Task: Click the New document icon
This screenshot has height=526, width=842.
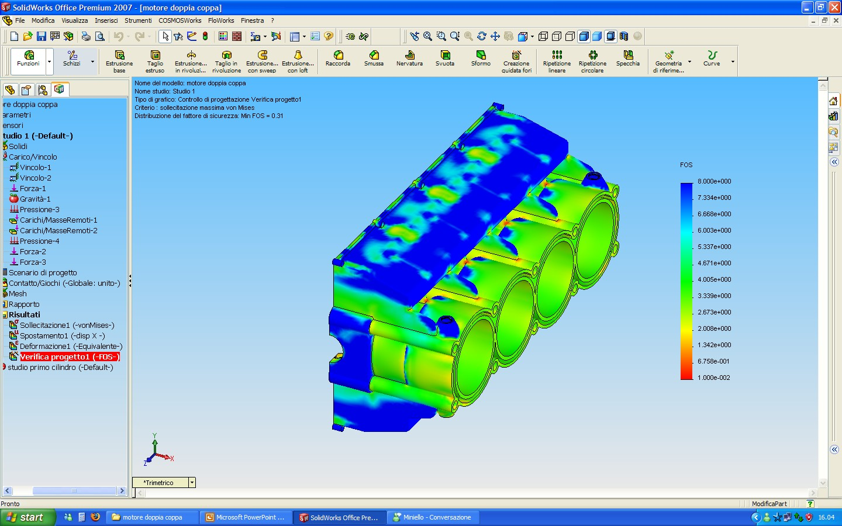Action: (14, 36)
